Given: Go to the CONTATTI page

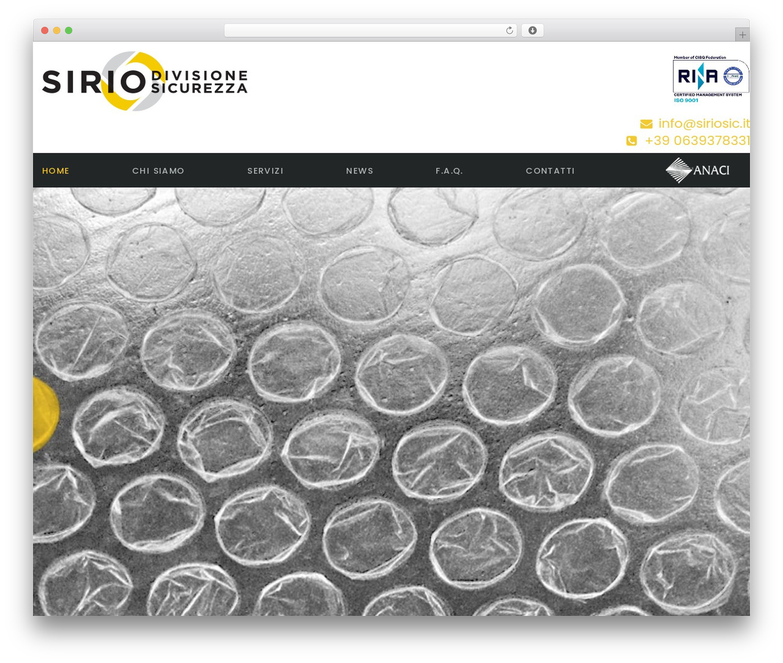Looking at the screenshot, I should (551, 171).
